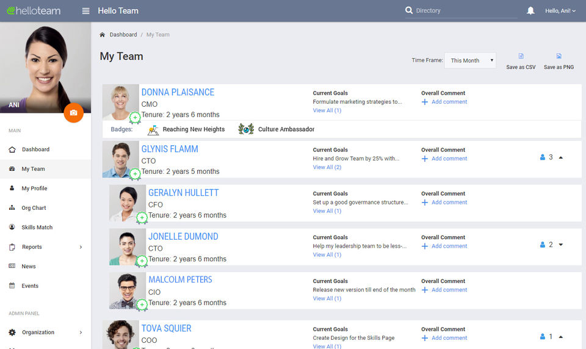Click Malcolm Peters' photo thumbnail
586x349 pixels.
pos(128,290)
